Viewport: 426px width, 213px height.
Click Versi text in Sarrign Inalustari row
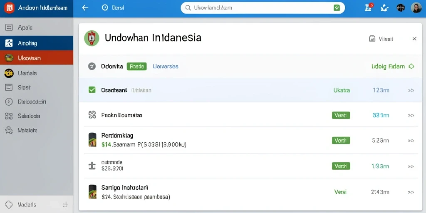pos(340,192)
